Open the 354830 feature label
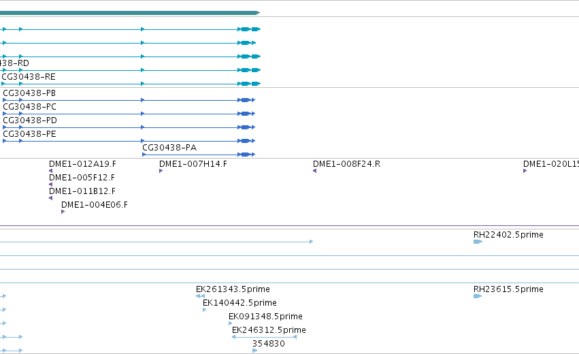Image resolution: width=579 pixels, height=354 pixels. (x=269, y=344)
